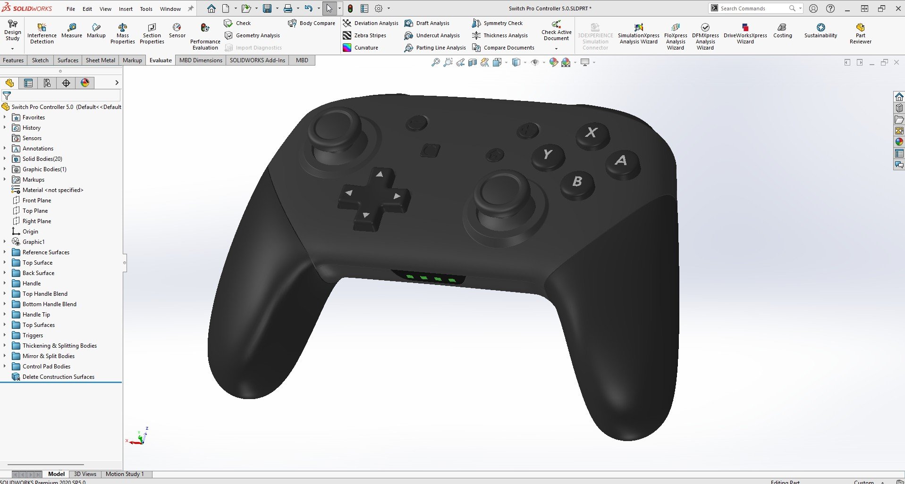This screenshot has height=484, width=905.
Task: Expand Mirror & Split Bodies folder
Action: pyautogui.click(x=5, y=356)
